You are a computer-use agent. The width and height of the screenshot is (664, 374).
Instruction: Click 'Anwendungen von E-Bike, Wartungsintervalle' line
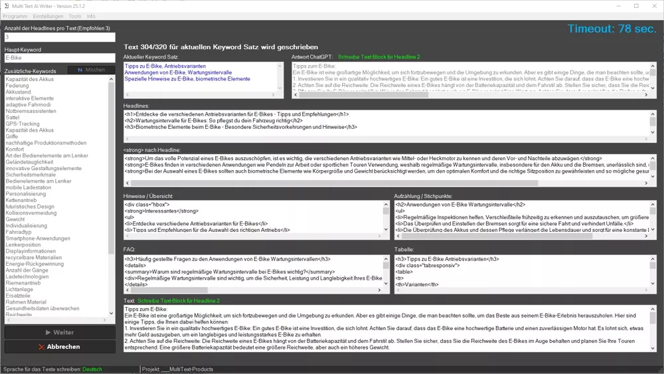pyautogui.click(x=178, y=72)
